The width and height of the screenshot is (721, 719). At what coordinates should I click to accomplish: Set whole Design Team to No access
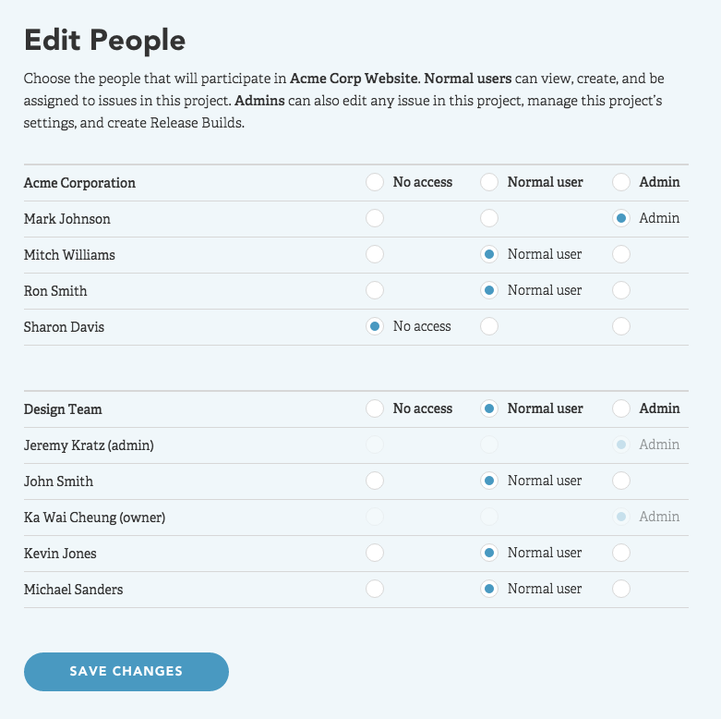pyautogui.click(x=374, y=408)
